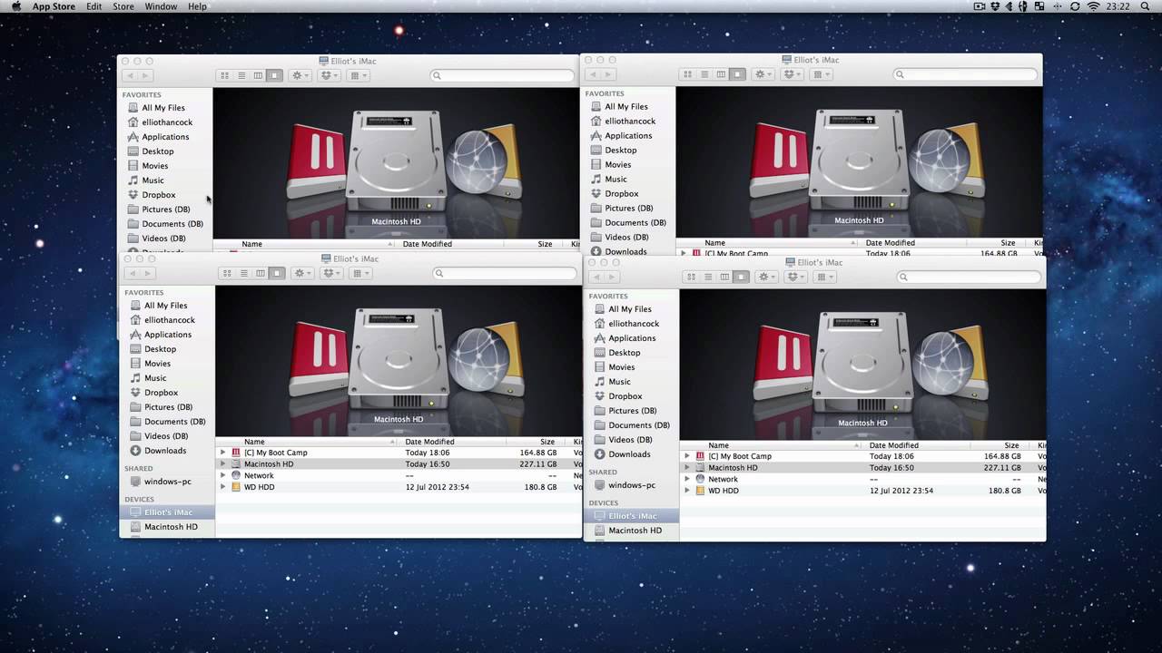Image resolution: width=1162 pixels, height=653 pixels.
Task: Switch upper-left Finder window to icon view
Action: 225,75
